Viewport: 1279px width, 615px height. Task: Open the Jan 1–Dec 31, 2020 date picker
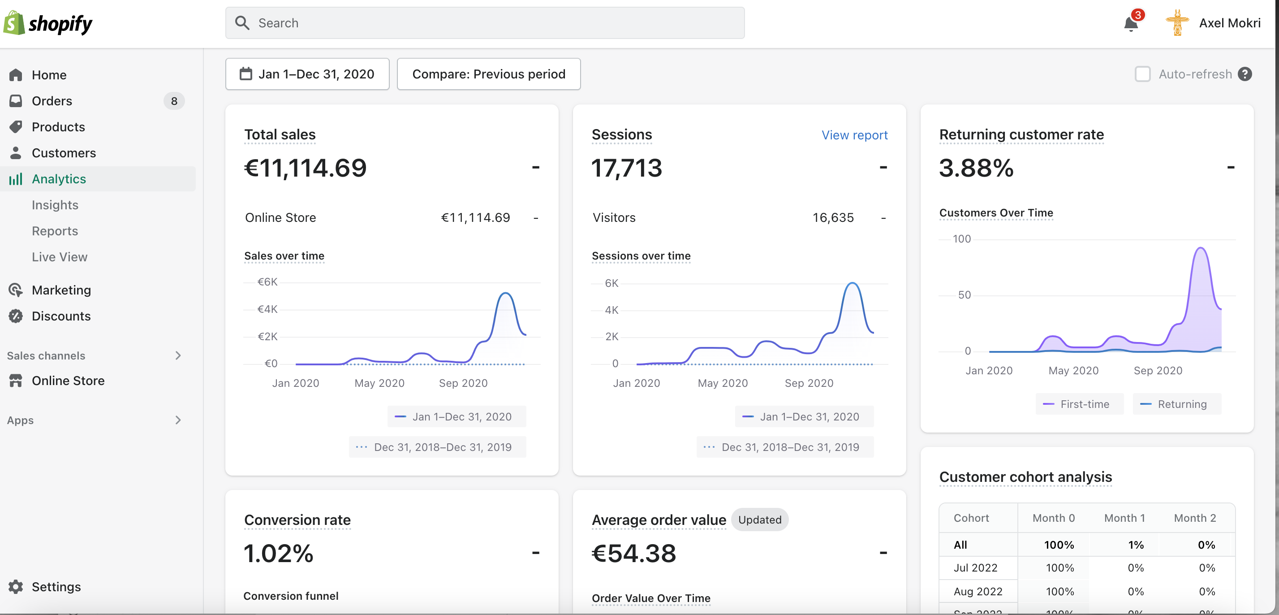[x=307, y=74]
